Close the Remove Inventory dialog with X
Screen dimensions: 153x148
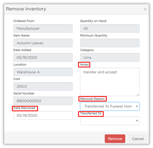click(145, 9)
